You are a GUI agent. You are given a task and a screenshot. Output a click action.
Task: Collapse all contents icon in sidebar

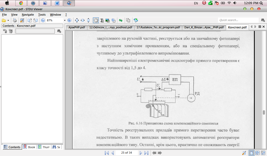pos(11,31)
